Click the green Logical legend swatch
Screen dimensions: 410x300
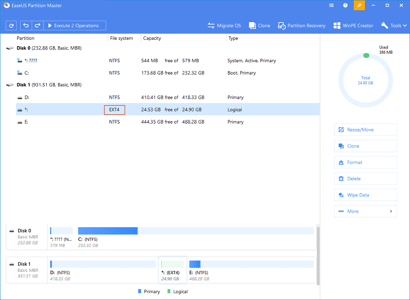click(169, 291)
